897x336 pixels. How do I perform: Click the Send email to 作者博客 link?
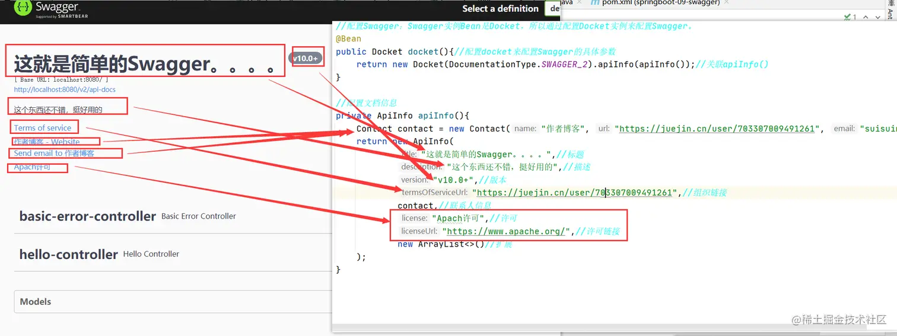coord(54,153)
